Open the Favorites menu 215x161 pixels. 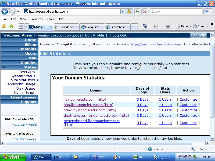(x=37, y=19)
